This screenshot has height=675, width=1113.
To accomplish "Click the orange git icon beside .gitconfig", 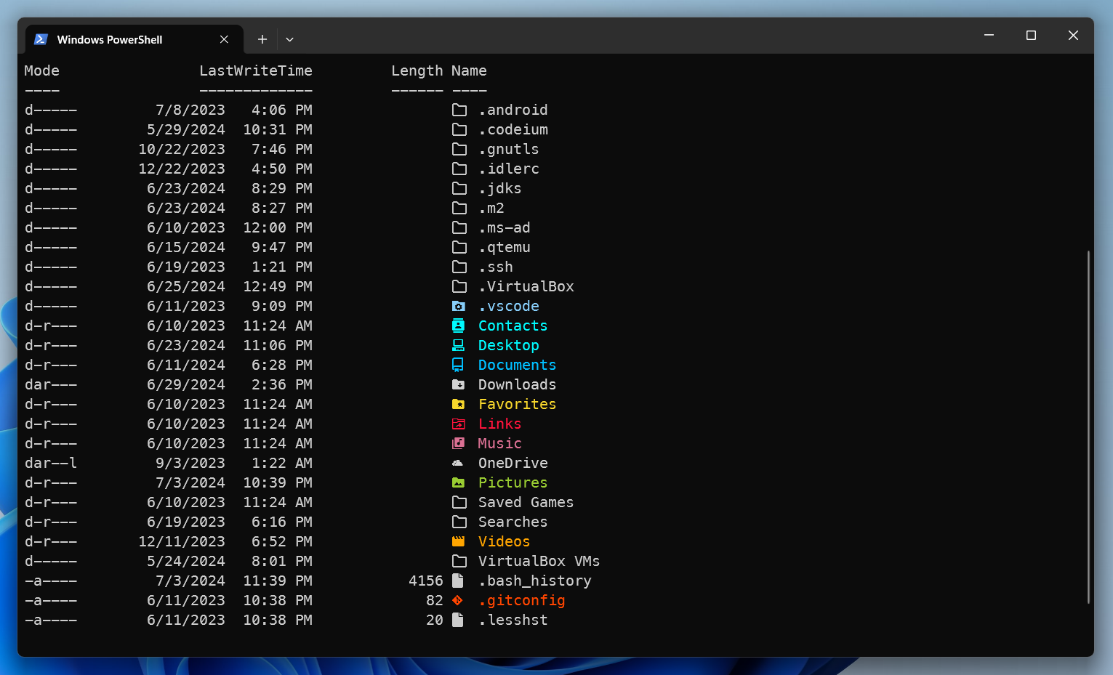I will tap(458, 600).
